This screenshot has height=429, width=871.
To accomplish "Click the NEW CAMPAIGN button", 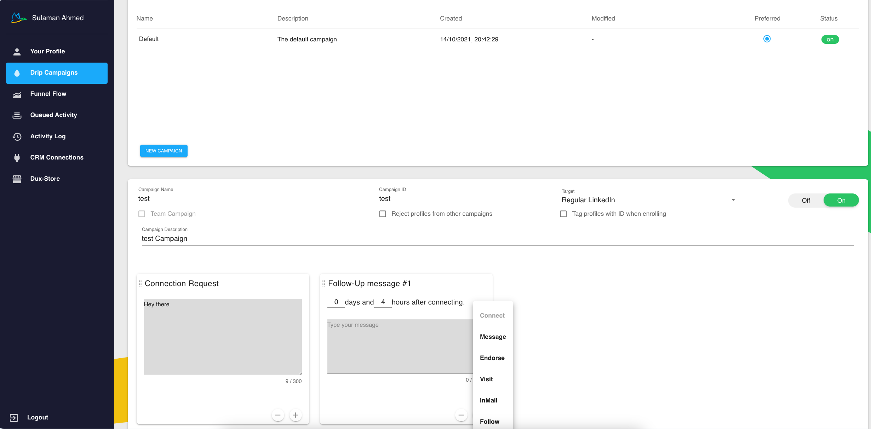I will 164,151.
